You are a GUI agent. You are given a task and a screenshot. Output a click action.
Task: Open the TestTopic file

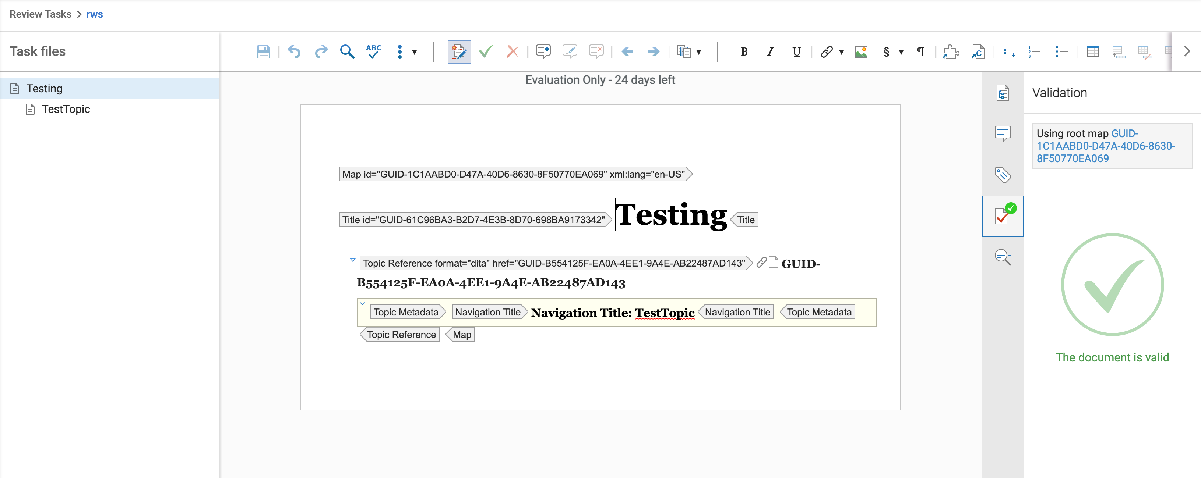66,109
